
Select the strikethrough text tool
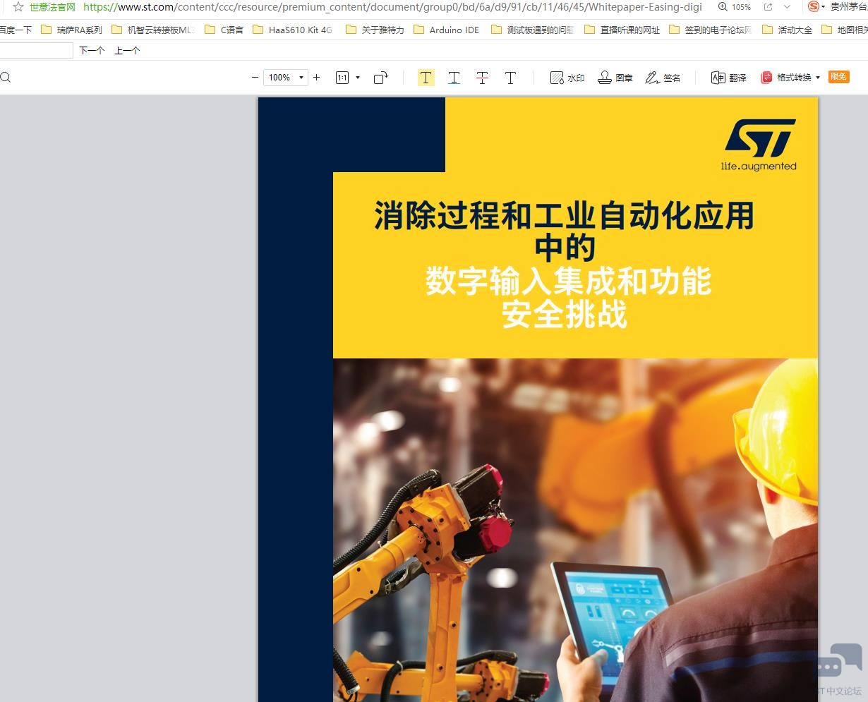pyautogui.click(x=482, y=78)
